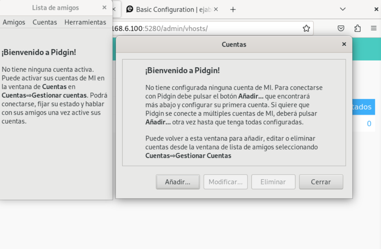Click the address bar URL field
This screenshot has height=249, width=381.
(204, 28)
